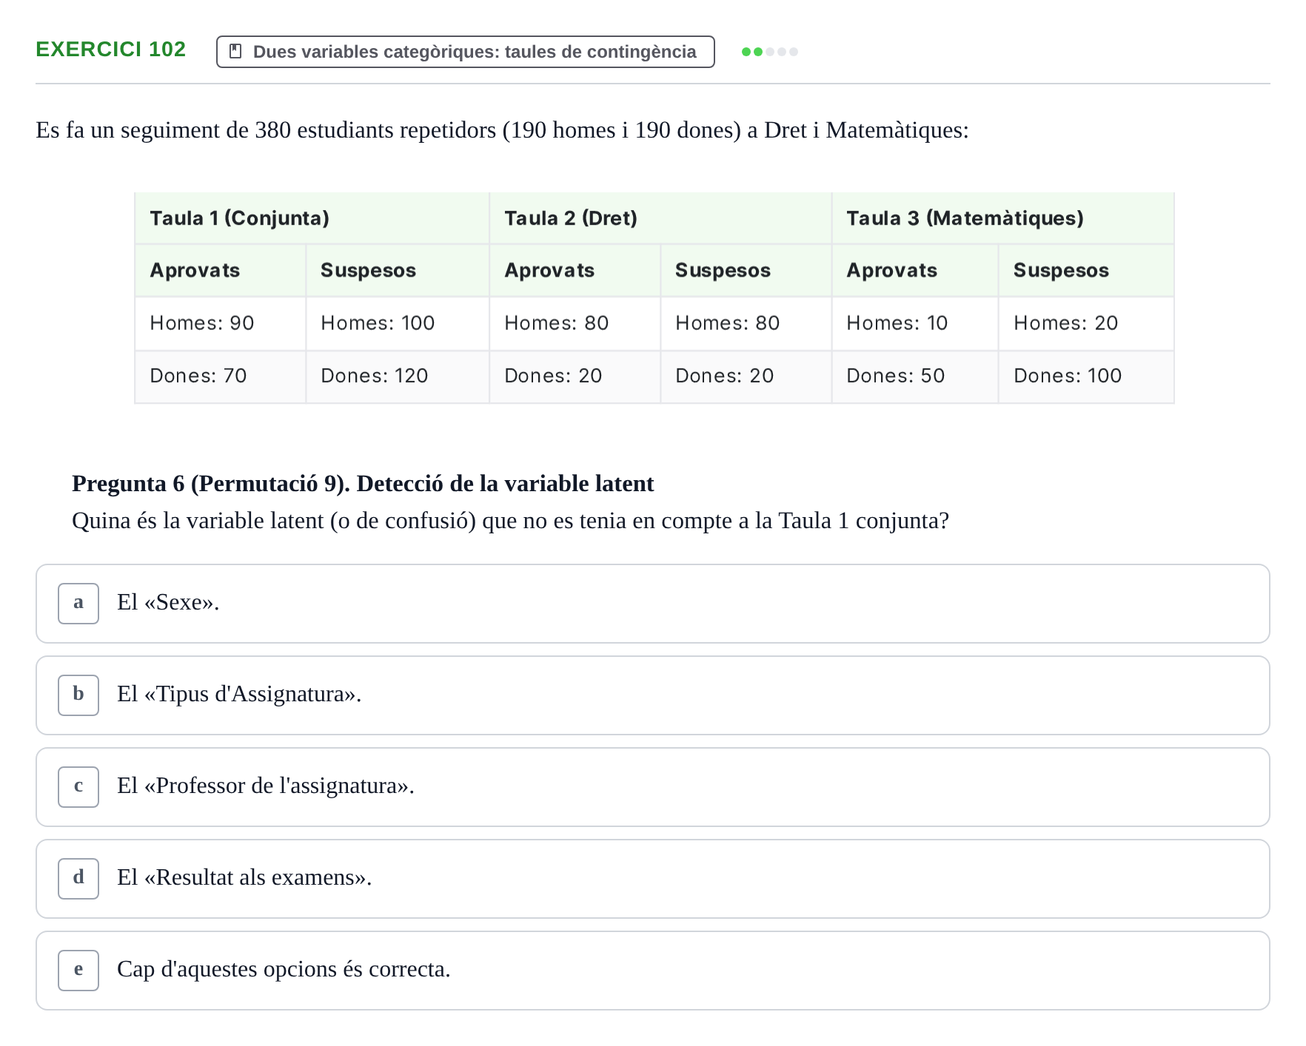Click cell Dones: 70
1306x1046 pixels.
tap(221, 376)
